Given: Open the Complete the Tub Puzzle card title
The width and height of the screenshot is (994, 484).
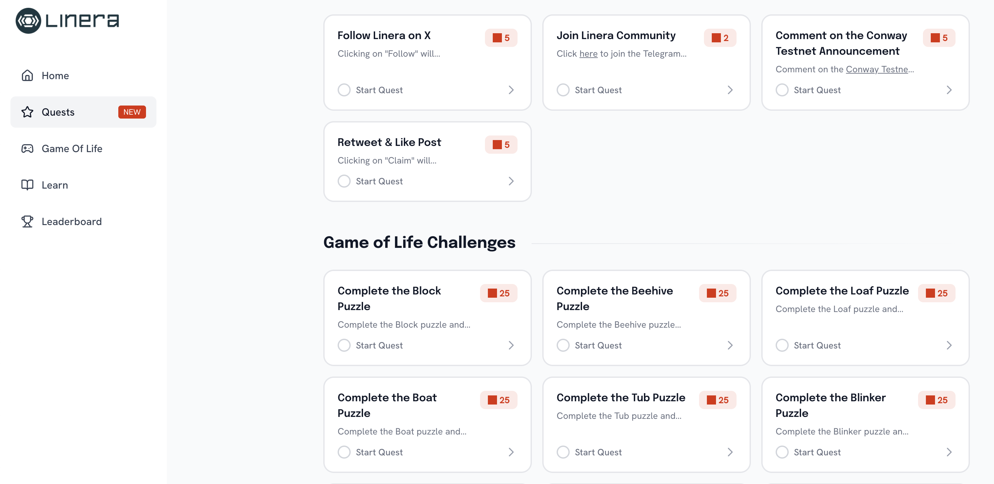Looking at the screenshot, I should tap(621, 398).
